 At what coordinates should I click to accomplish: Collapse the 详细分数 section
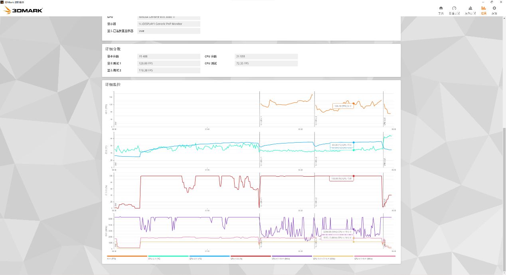click(113, 49)
